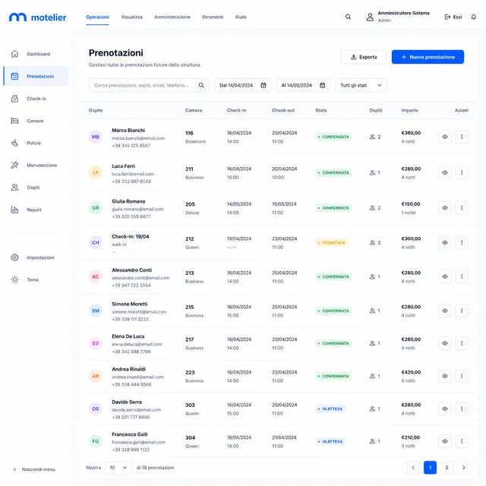View Elena De Luca booking eye icon
486x486 pixels.
point(444,343)
